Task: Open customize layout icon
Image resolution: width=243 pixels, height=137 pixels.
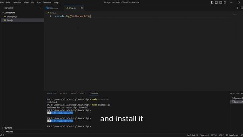Action: pos(225,3)
